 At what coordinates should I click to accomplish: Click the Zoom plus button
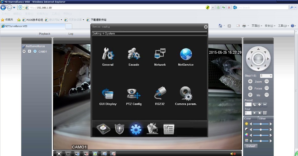pyautogui.click(x=250, y=81)
